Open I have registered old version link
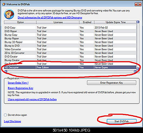143x133 pixels. pos(32,99)
